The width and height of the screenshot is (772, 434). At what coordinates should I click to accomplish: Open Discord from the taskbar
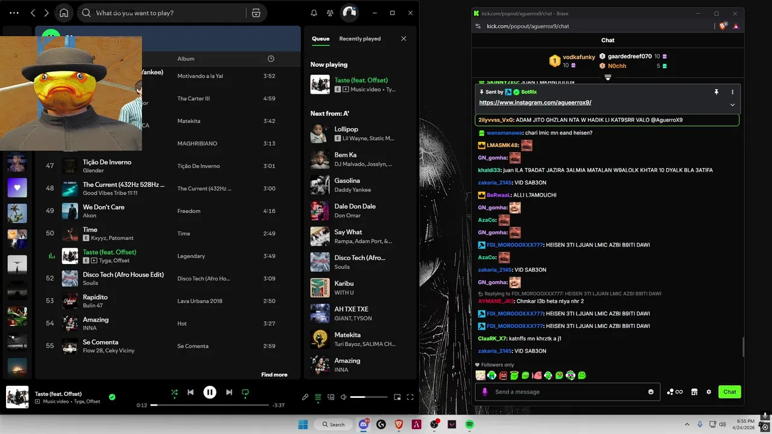coord(364,424)
